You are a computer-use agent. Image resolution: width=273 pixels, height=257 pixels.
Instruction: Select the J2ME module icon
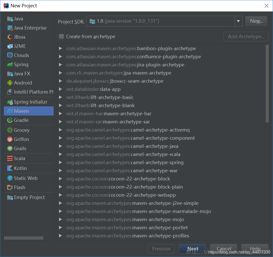[x=10, y=46]
